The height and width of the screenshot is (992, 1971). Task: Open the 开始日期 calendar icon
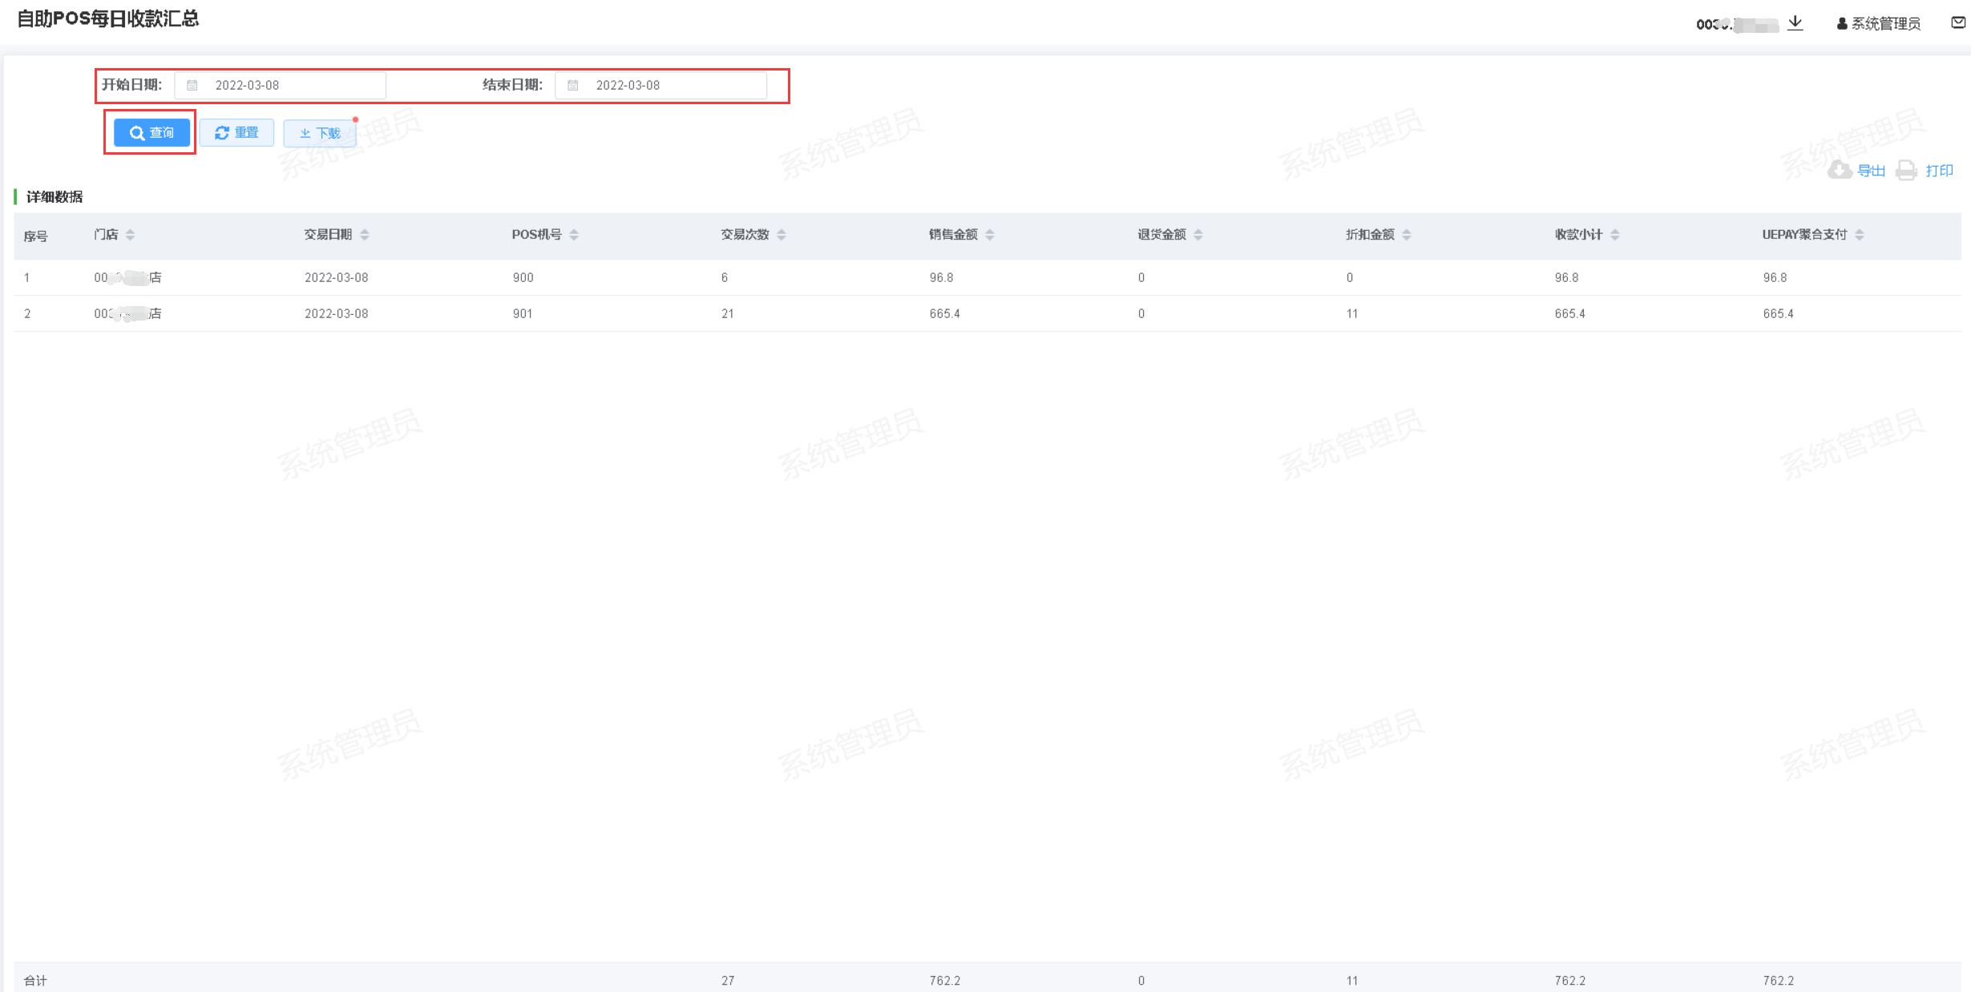click(x=192, y=85)
